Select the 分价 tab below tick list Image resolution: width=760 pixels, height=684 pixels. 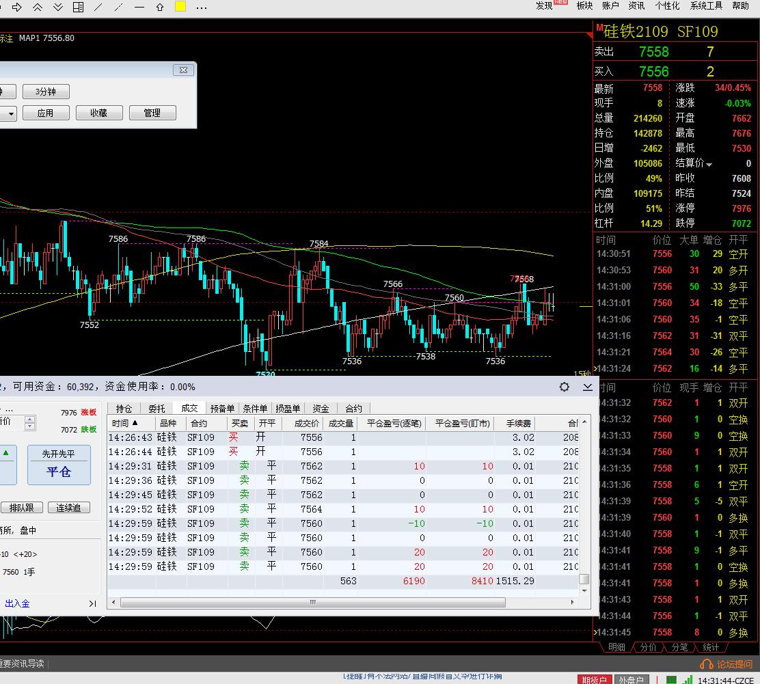(649, 647)
